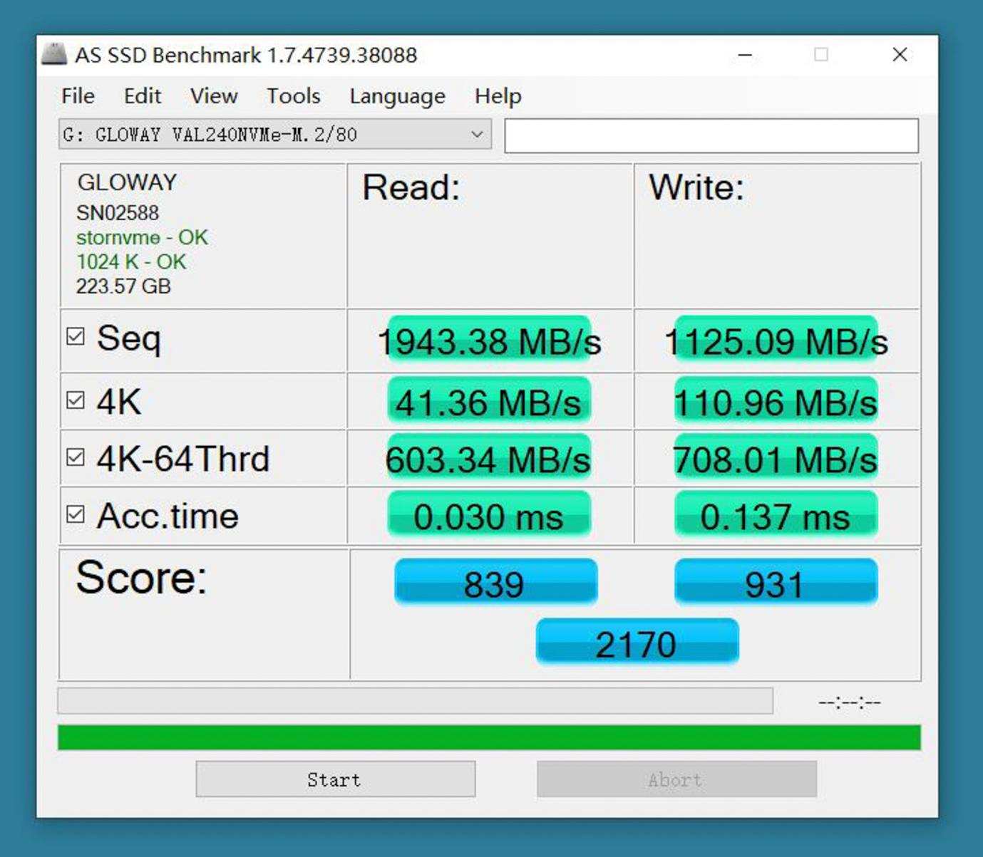Select the read access time 0.030 ms
This screenshot has height=857, width=983.
489,516
